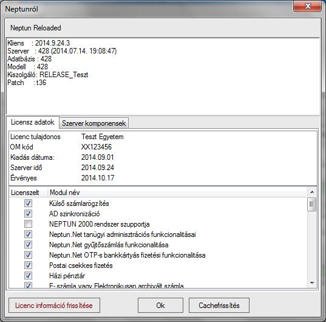Click the Neptun Reloaded heading
Image resolution: width=326 pixels, height=322 pixels.
36,28
